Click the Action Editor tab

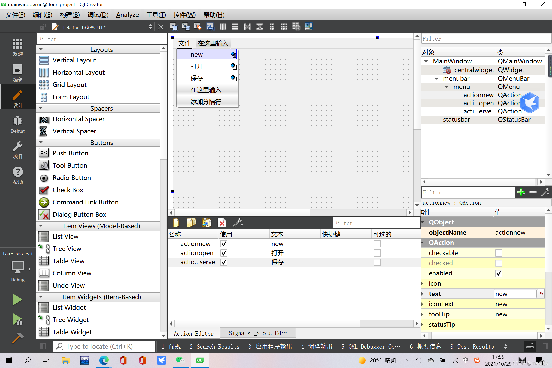tap(193, 333)
